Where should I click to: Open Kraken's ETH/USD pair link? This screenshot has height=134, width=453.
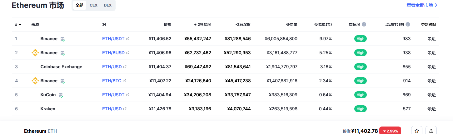(112, 109)
